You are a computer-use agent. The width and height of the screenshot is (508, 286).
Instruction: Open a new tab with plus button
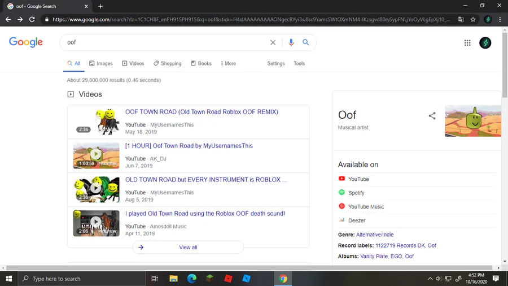100,6
